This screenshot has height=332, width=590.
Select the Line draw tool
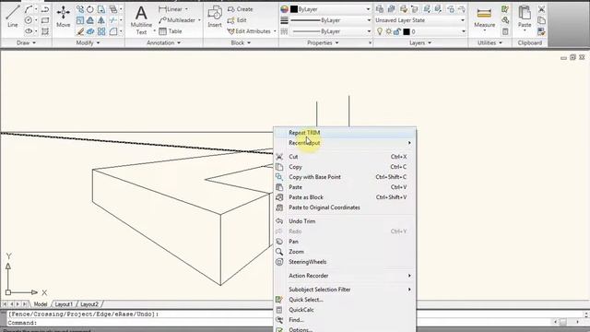pyautogui.click(x=12, y=17)
